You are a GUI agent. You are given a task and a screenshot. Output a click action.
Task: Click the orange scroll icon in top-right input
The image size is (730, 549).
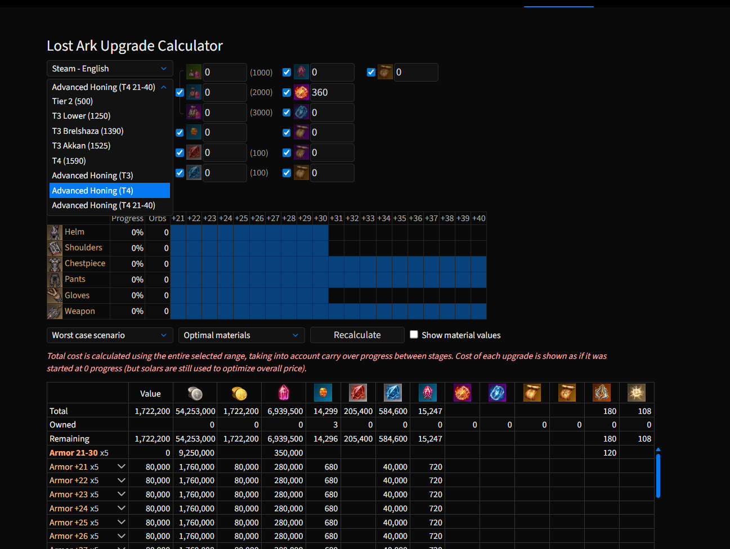[386, 72]
